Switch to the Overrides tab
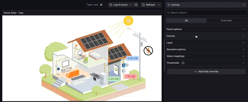This screenshot has width=248, height=102. point(226,21)
